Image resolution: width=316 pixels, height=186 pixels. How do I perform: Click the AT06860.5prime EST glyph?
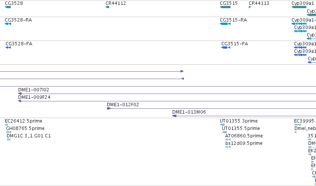coord(228,140)
